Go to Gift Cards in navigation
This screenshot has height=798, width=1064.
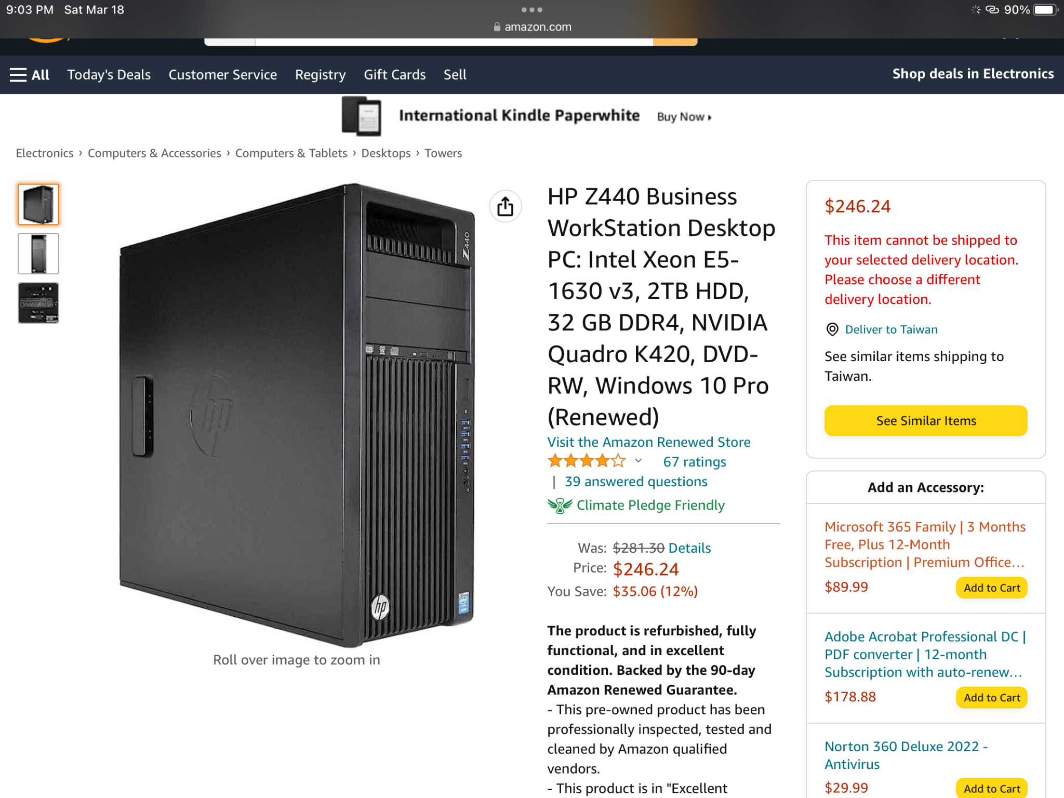(x=395, y=75)
